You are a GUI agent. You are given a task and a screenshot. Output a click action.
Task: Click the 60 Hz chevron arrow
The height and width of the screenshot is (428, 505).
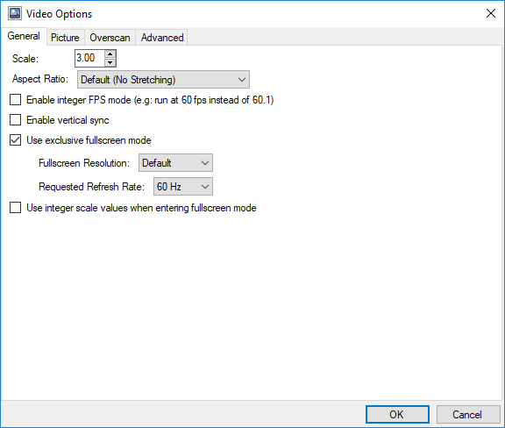tap(205, 187)
